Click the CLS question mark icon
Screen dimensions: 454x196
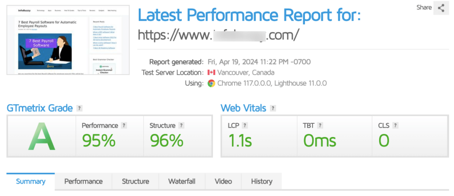(395, 125)
